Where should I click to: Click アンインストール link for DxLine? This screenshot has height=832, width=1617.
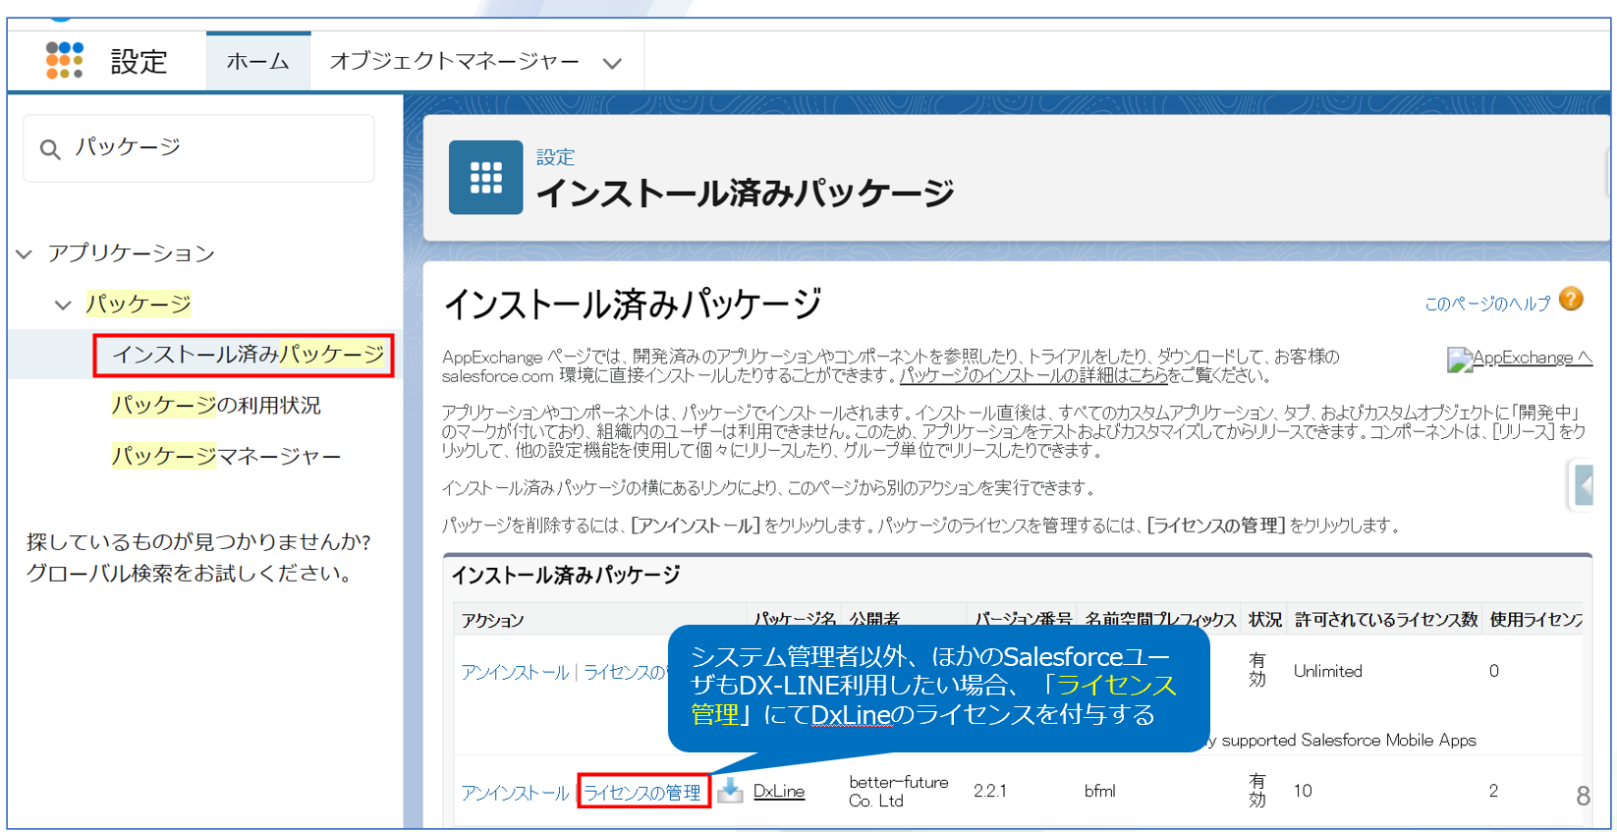(515, 792)
